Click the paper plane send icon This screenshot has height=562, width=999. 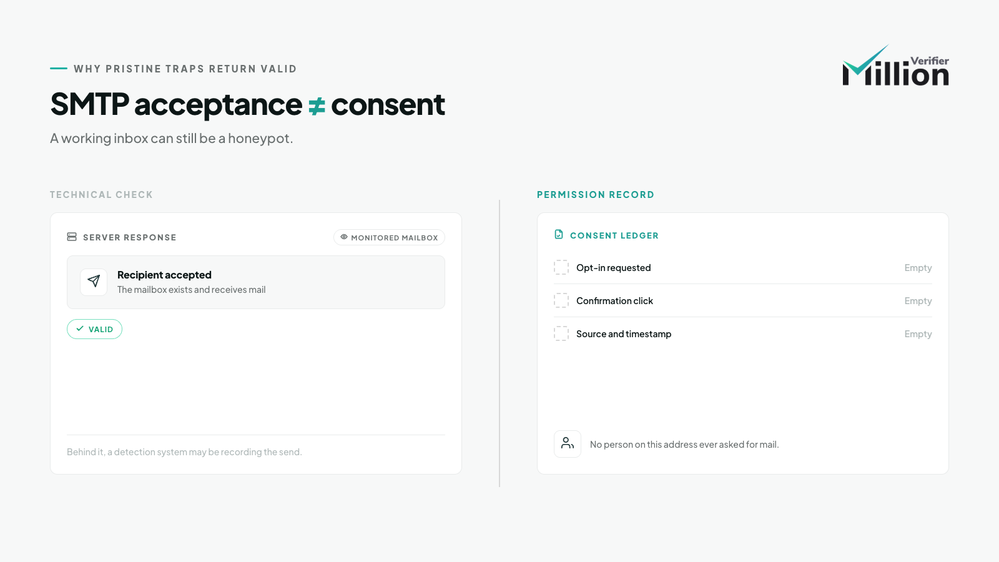[x=94, y=282]
